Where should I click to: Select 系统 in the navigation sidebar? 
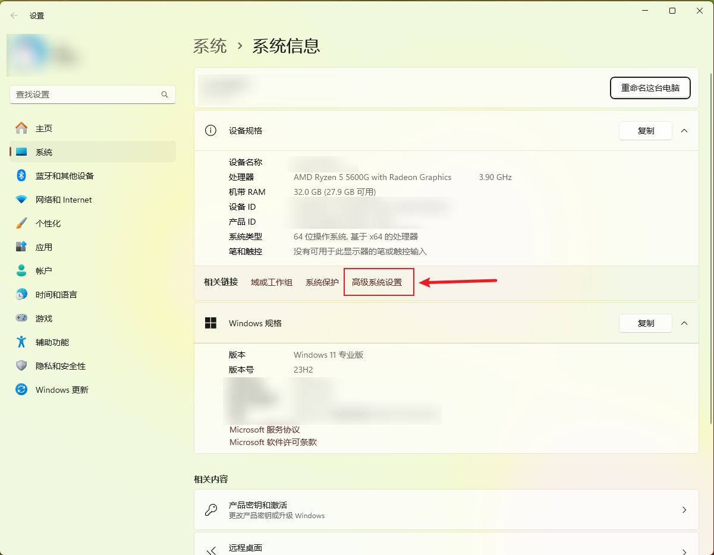point(44,152)
